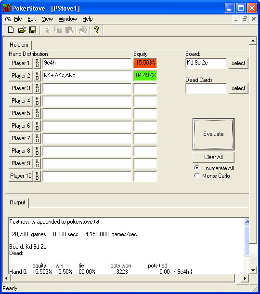
Task: Click the Player 6 button
Action: 21,126
